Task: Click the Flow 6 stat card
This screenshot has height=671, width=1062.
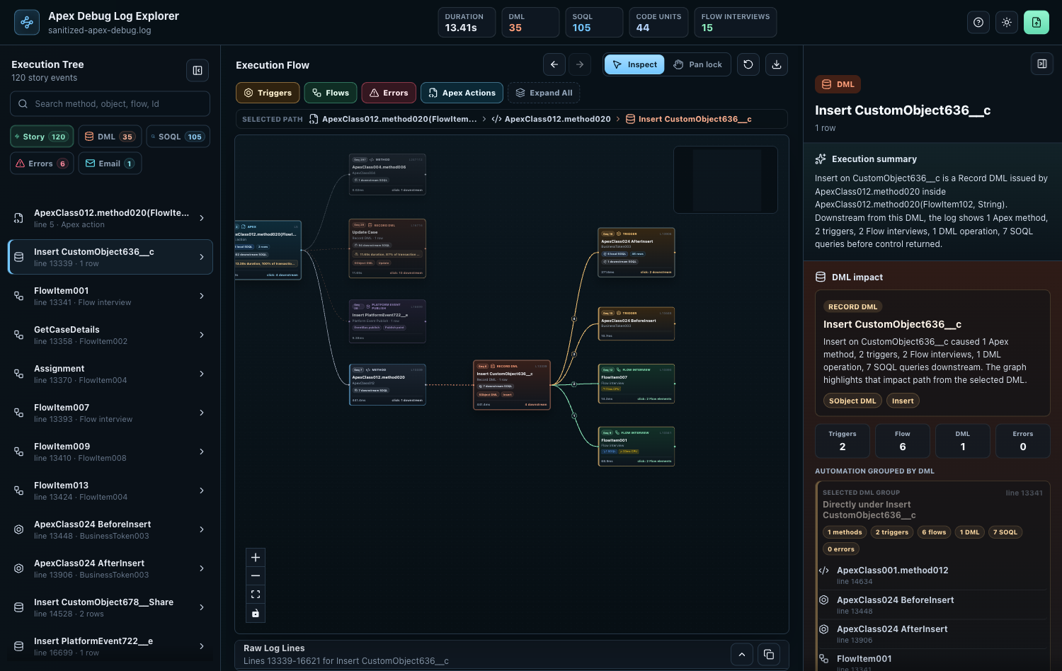Action: tap(903, 441)
